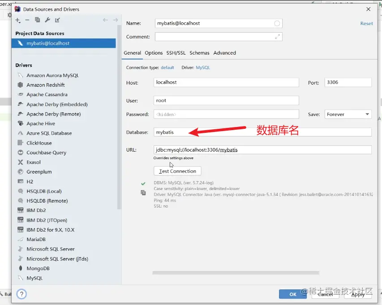Click the Cancel button
Image resolution: width=382 pixels, height=305 pixels.
[x=325, y=294]
